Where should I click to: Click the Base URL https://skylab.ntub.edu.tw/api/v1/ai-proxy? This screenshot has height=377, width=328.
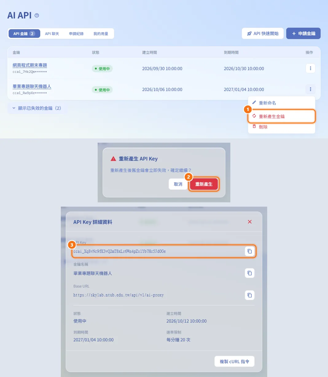(119, 295)
